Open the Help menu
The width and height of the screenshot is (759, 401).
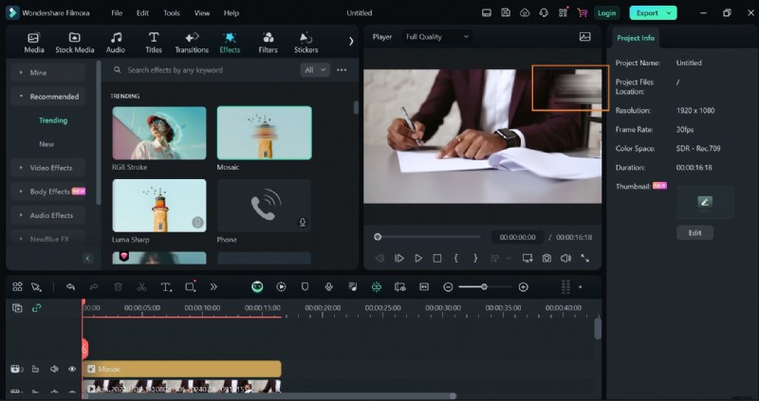click(231, 13)
